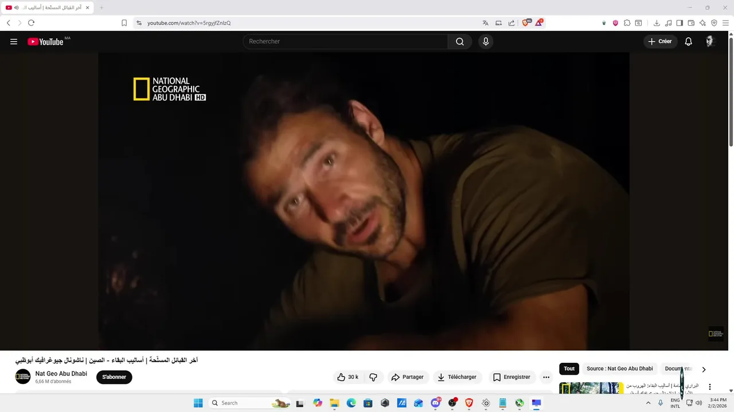Start voice search with microphone
Viewport: 734px width, 412px height.
[486, 42]
